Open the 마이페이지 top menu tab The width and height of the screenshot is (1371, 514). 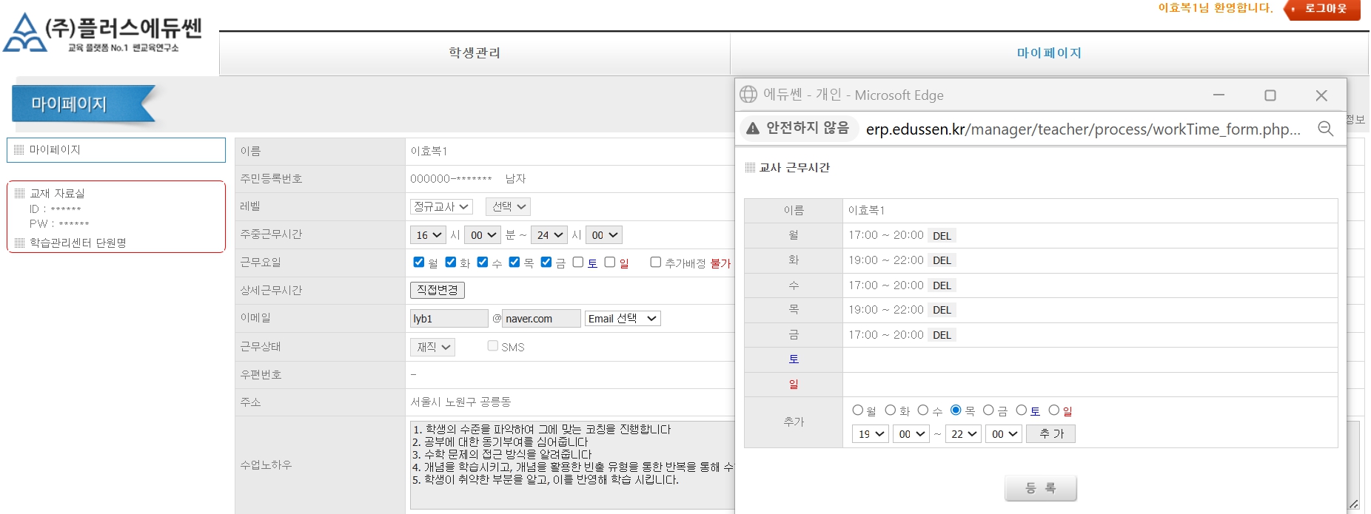(1048, 53)
